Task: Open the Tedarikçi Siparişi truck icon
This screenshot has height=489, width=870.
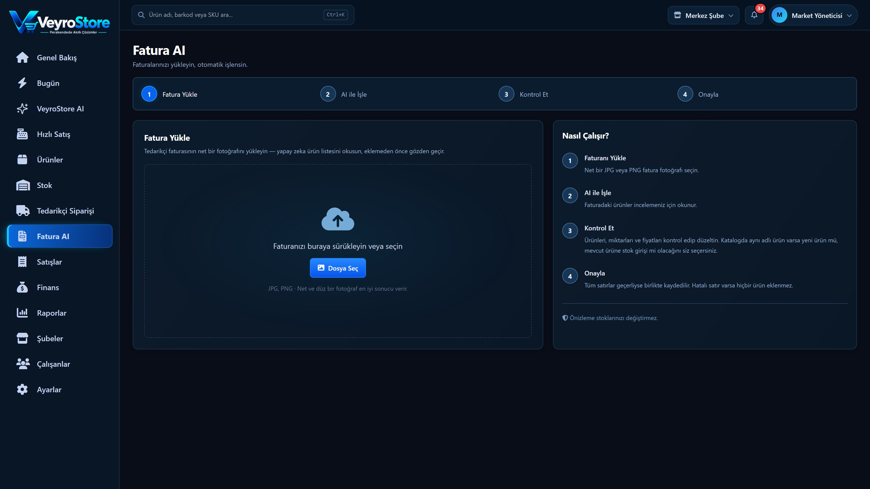Action: pos(23,211)
